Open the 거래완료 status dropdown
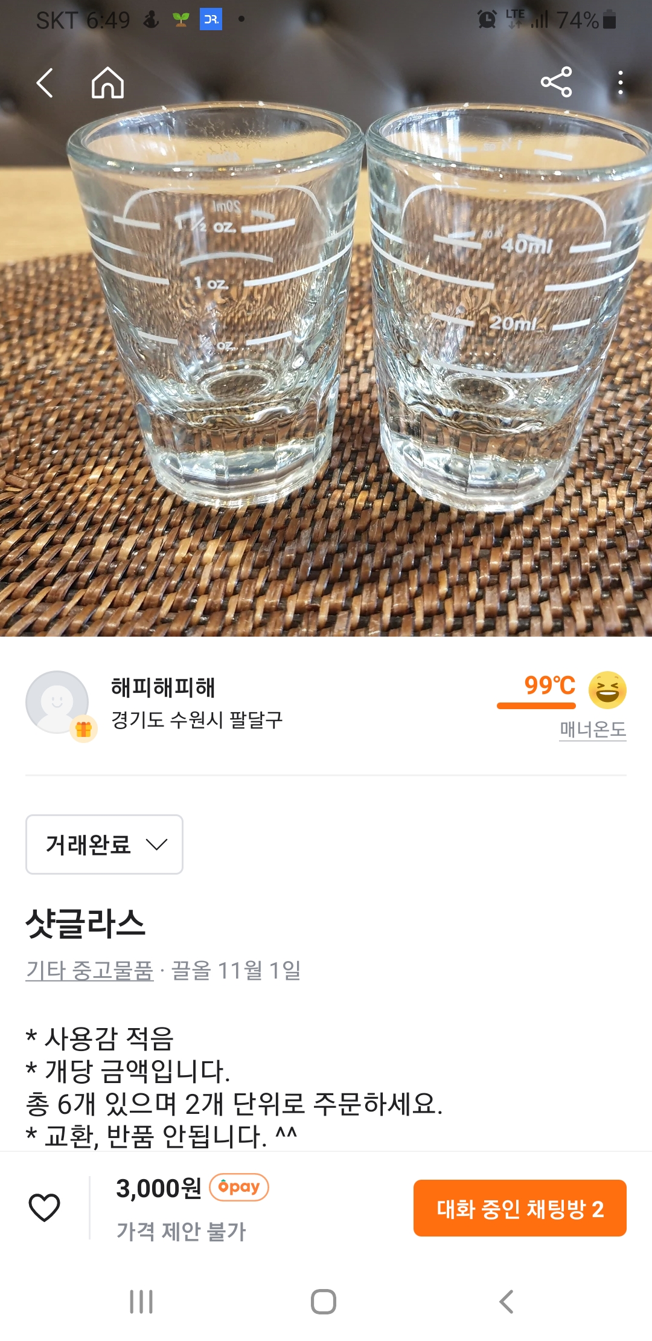 [x=104, y=844]
